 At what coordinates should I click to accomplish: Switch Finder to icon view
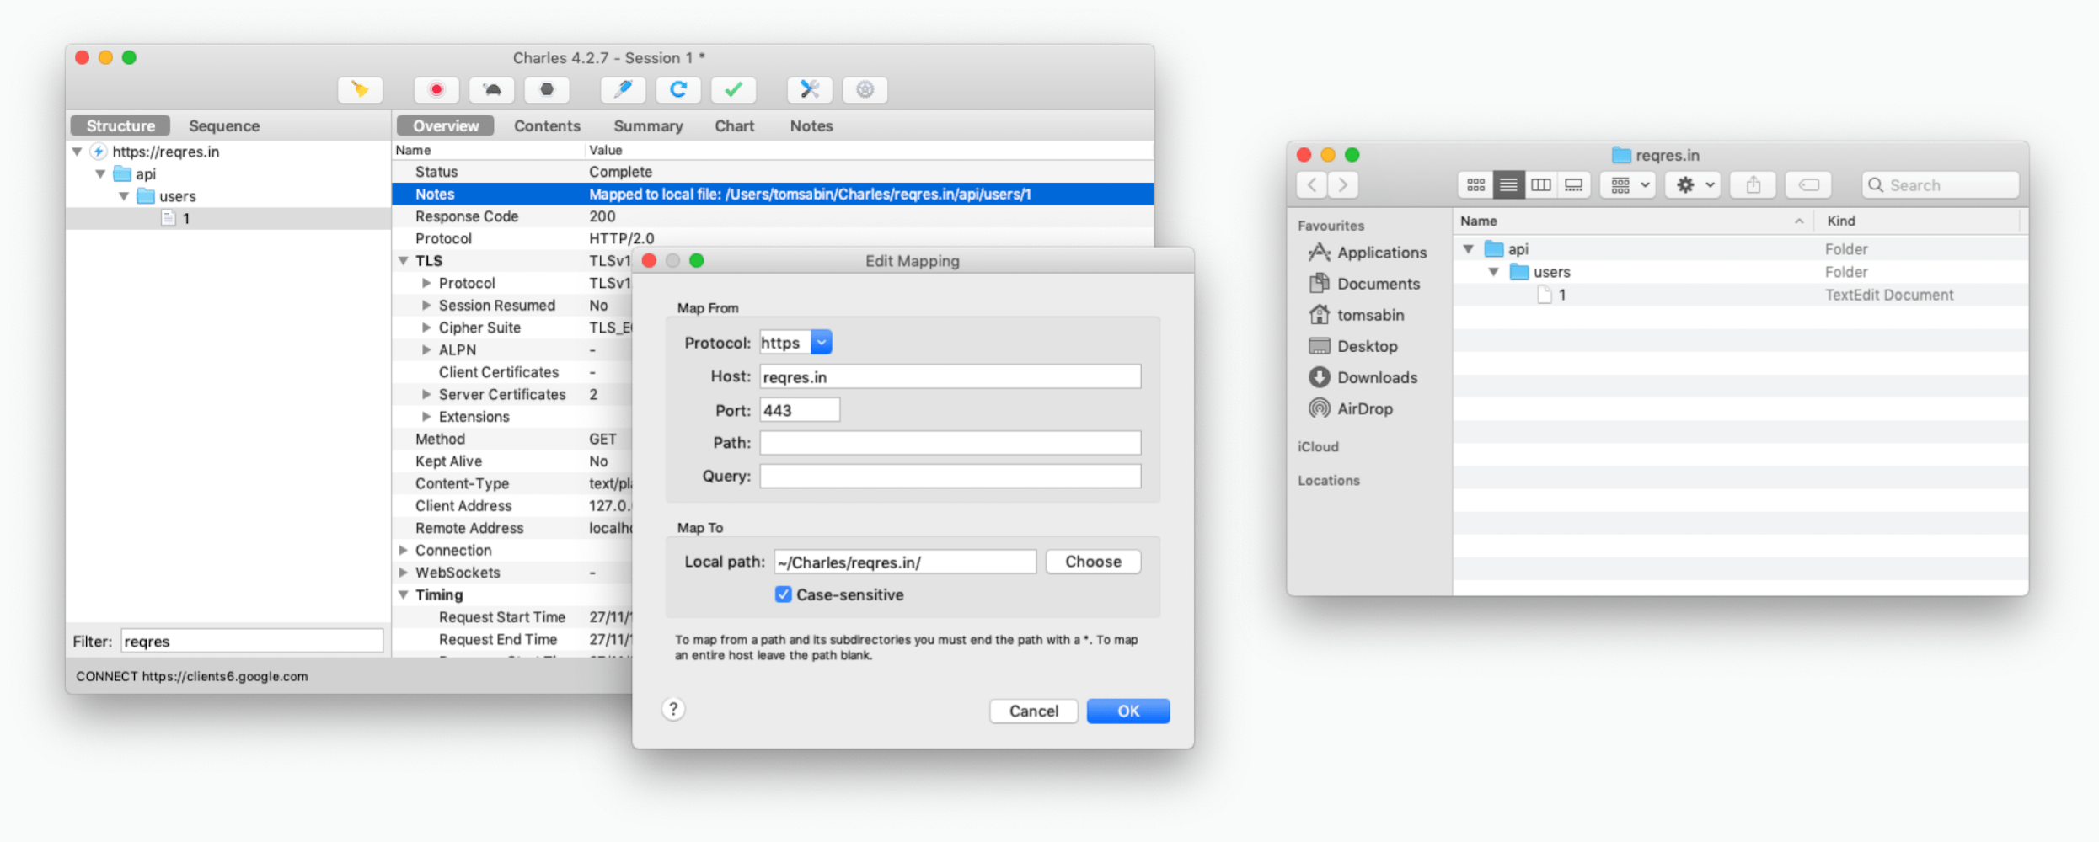1475,185
